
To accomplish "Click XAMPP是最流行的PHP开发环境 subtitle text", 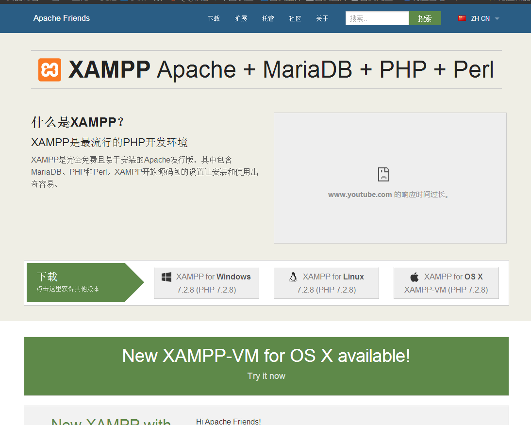I will [x=109, y=143].
